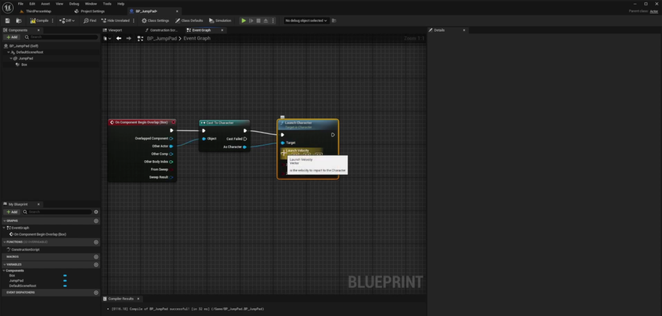Click the green Play button
Image resolution: width=662 pixels, height=316 pixels.
(244, 21)
